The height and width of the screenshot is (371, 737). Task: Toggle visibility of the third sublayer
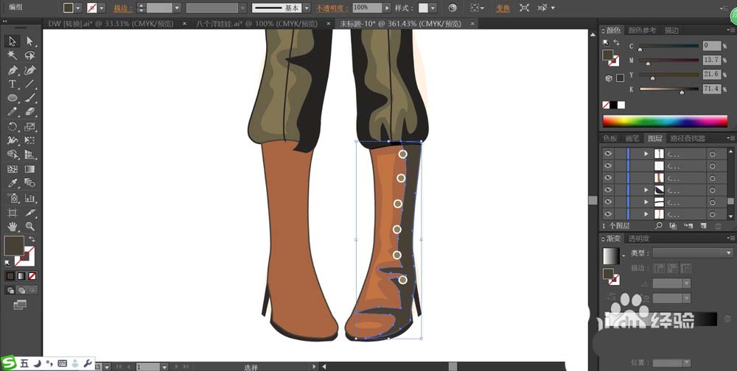[x=608, y=178]
